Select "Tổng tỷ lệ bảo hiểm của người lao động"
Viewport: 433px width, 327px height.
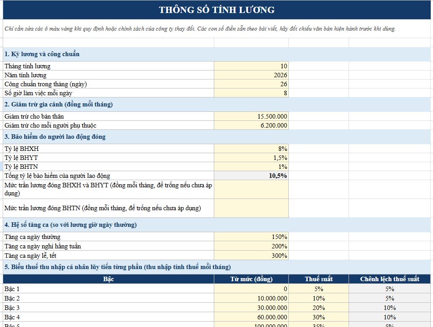point(109,176)
